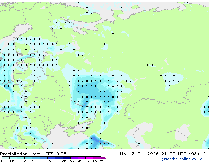This screenshot has width=209, height=162.
Task: Click the legend label '15'
Action: tap(49, 161)
